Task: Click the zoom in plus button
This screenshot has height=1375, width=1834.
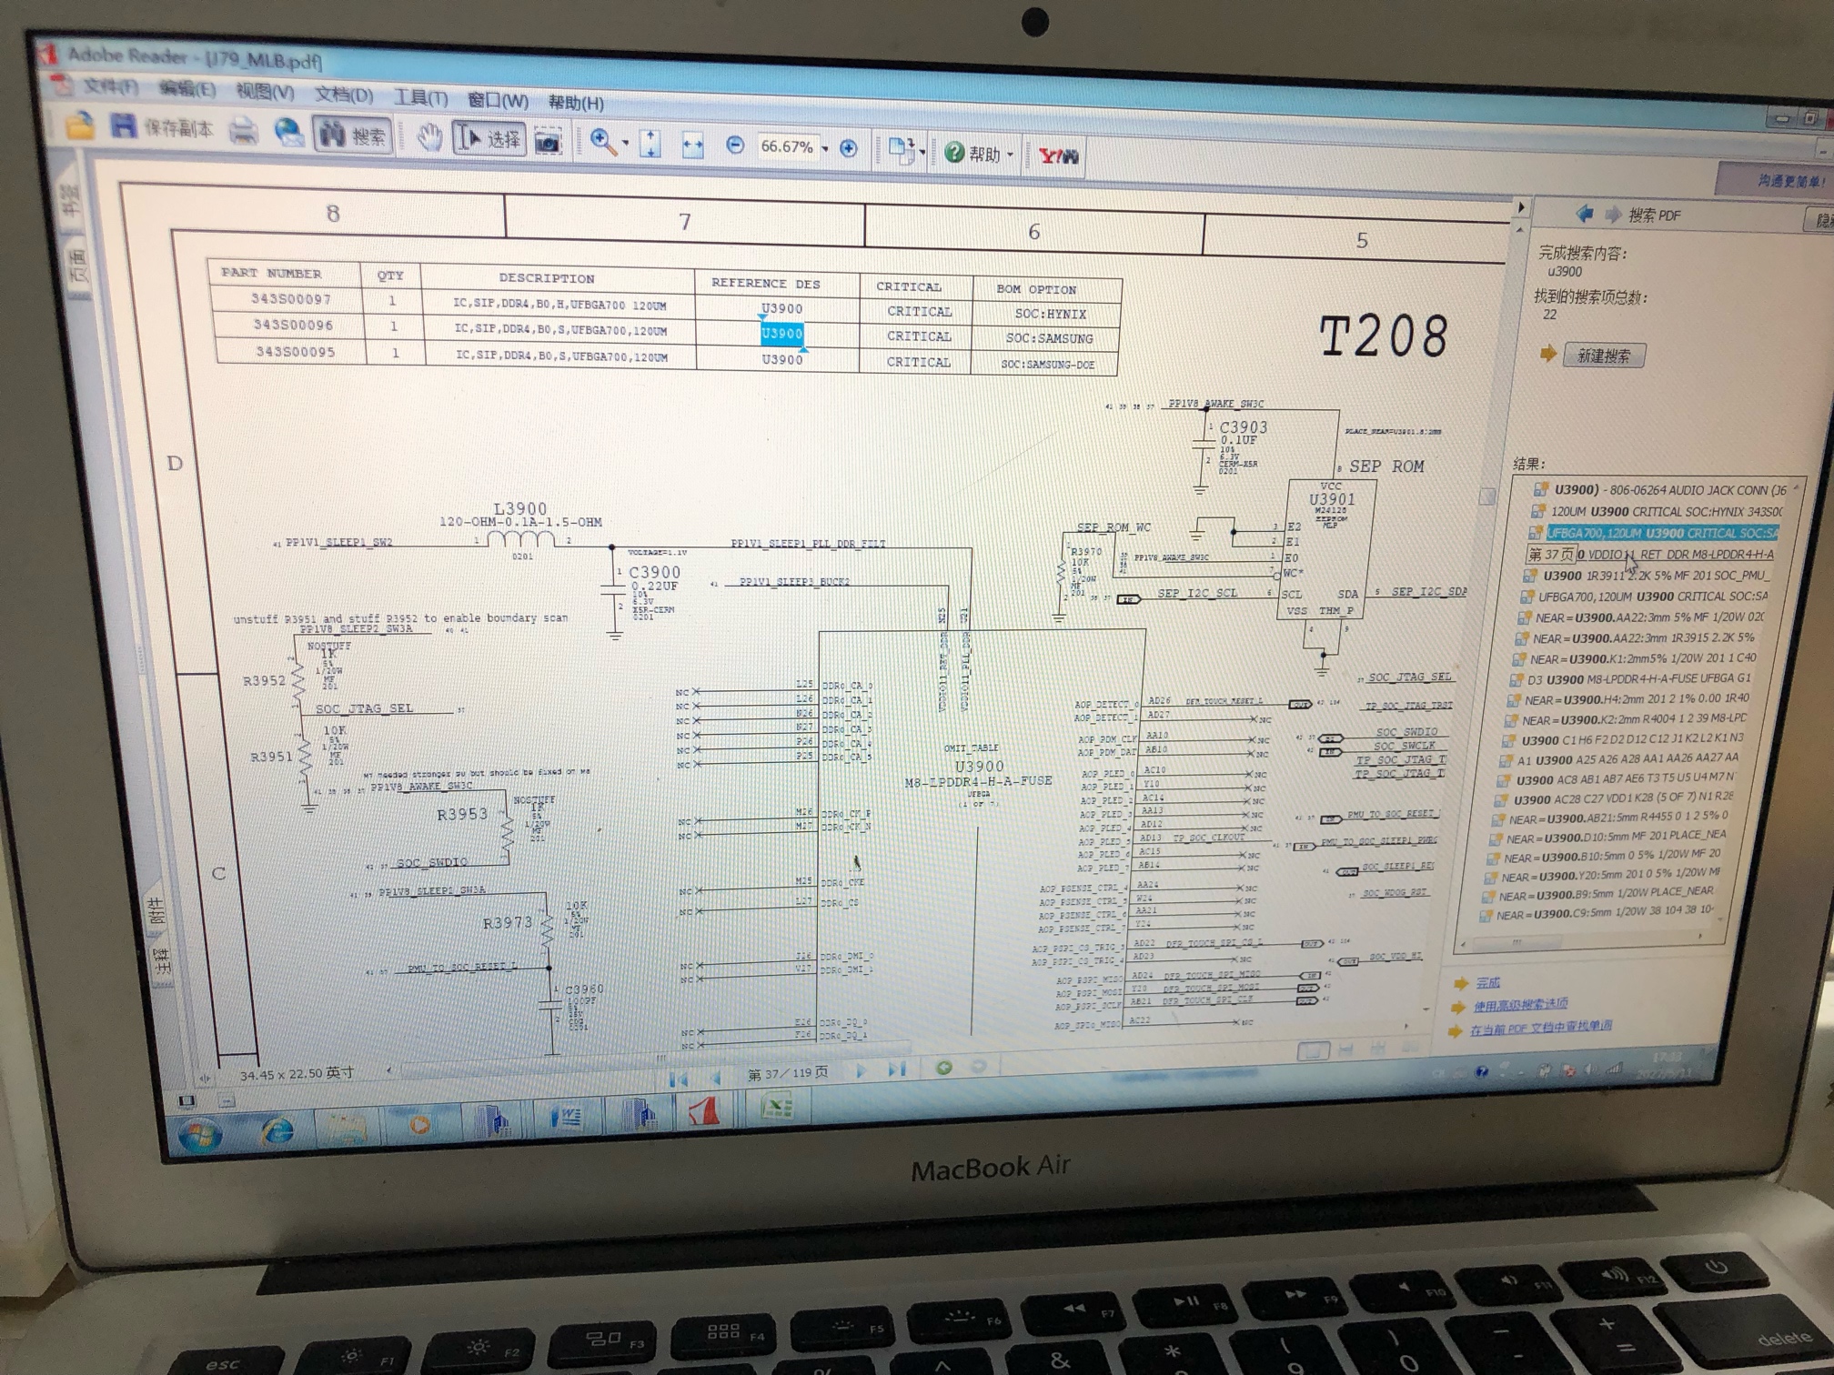Action: coord(848,148)
